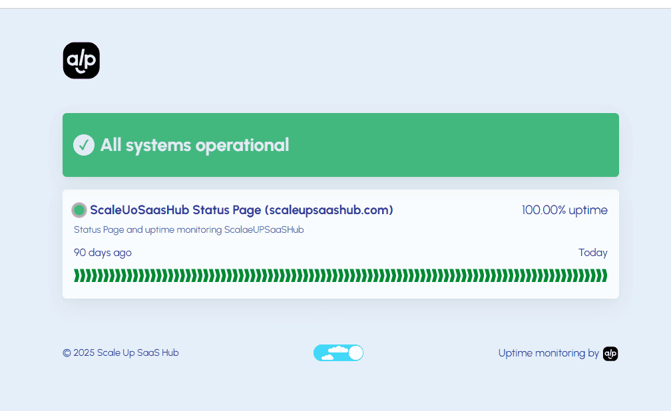Image resolution: width=671 pixels, height=411 pixels.
Task: Click the a/p logo at top left
Action: click(x=81, y=61)
